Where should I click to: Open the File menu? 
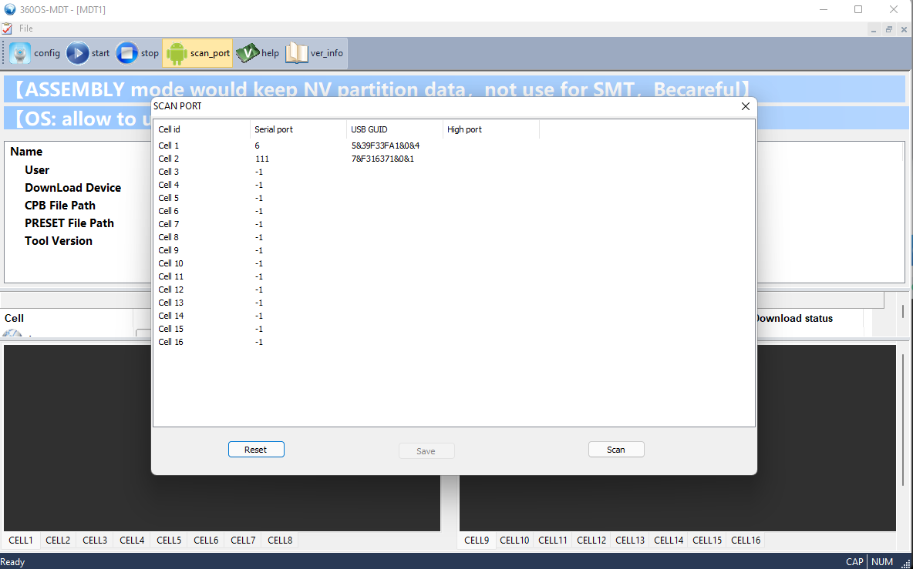pyautogui.click(x=26, y=28)
